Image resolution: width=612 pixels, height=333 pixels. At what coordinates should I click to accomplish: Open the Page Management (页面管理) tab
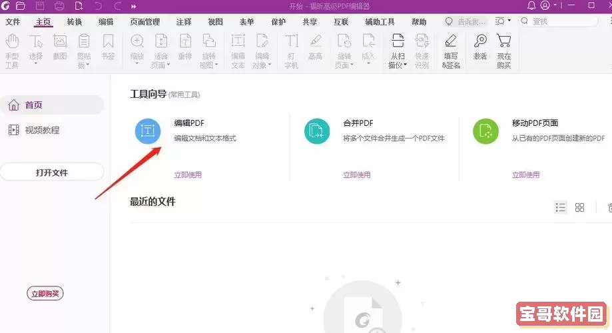pyautogui.click(x=145, y=22)
